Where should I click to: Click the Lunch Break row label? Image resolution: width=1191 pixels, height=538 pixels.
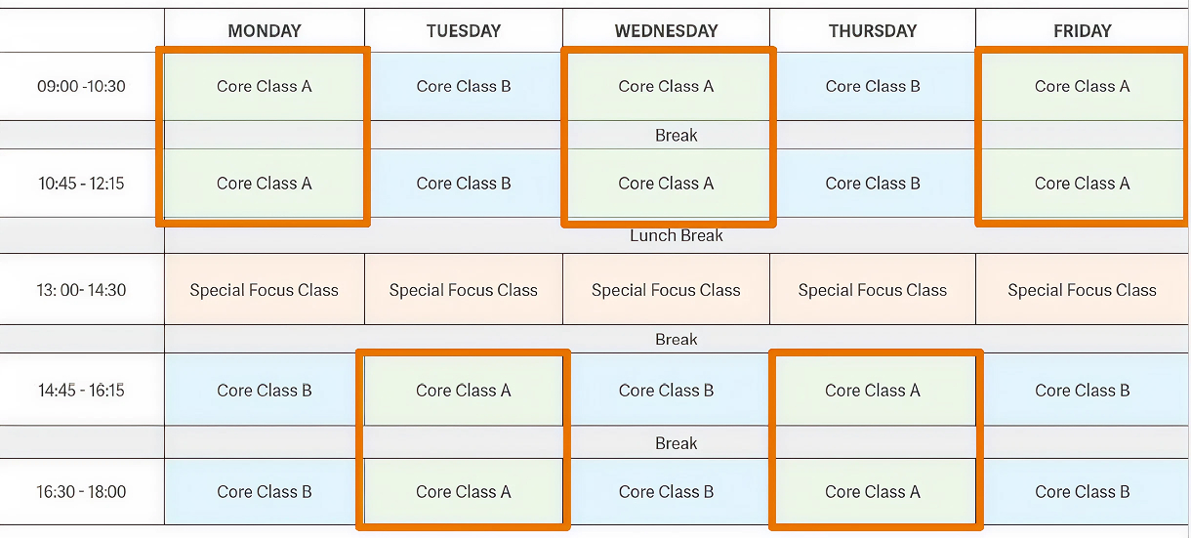tap(677, 235)
